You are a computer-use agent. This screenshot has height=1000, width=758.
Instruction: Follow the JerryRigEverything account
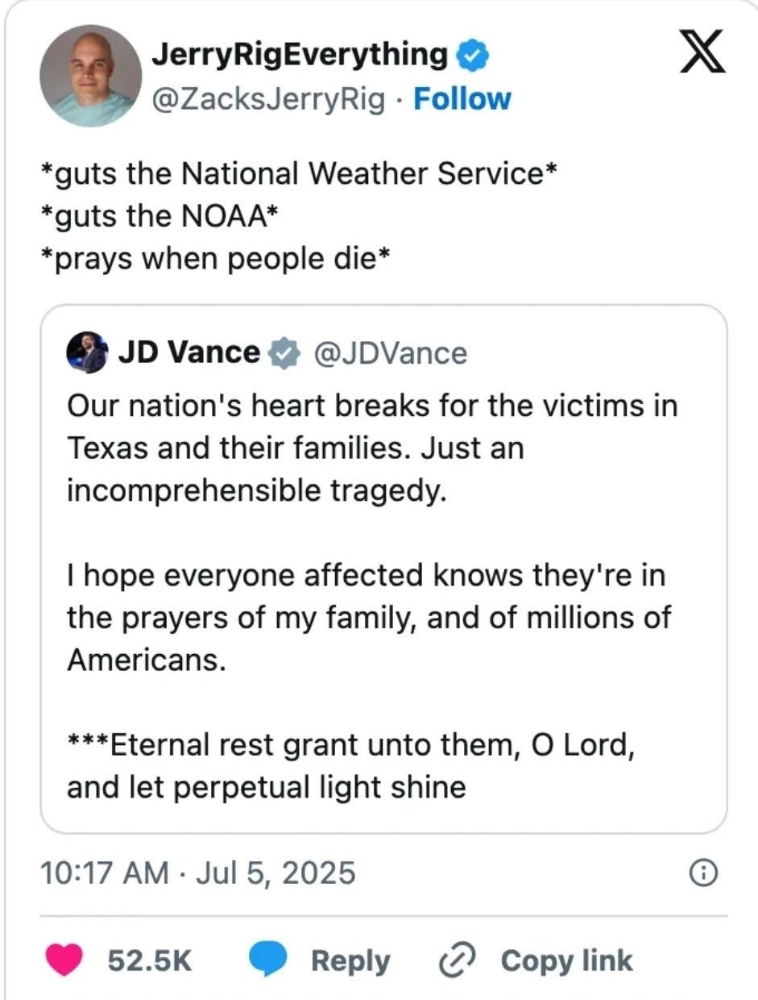462,99
